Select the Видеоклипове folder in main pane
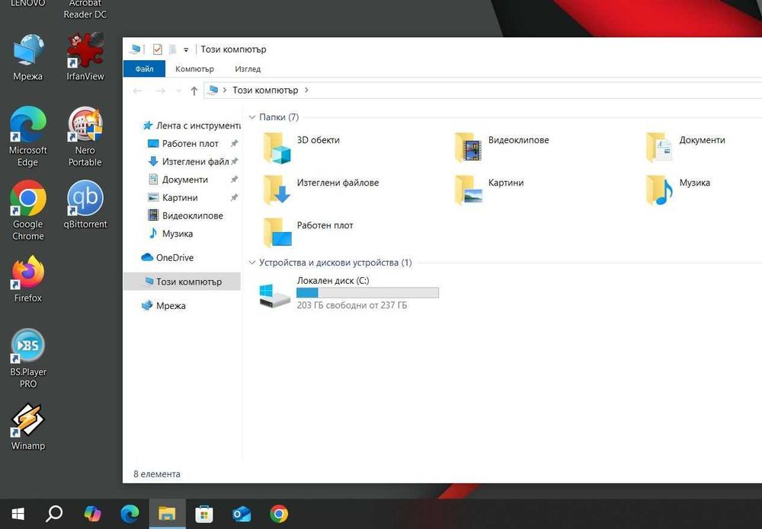The height and width of the screenshot is (529, 762). [x=501, y=148]
